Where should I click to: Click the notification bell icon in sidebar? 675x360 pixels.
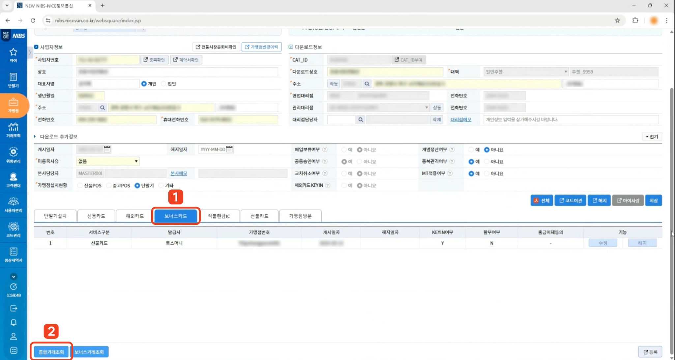pos(14,322)
